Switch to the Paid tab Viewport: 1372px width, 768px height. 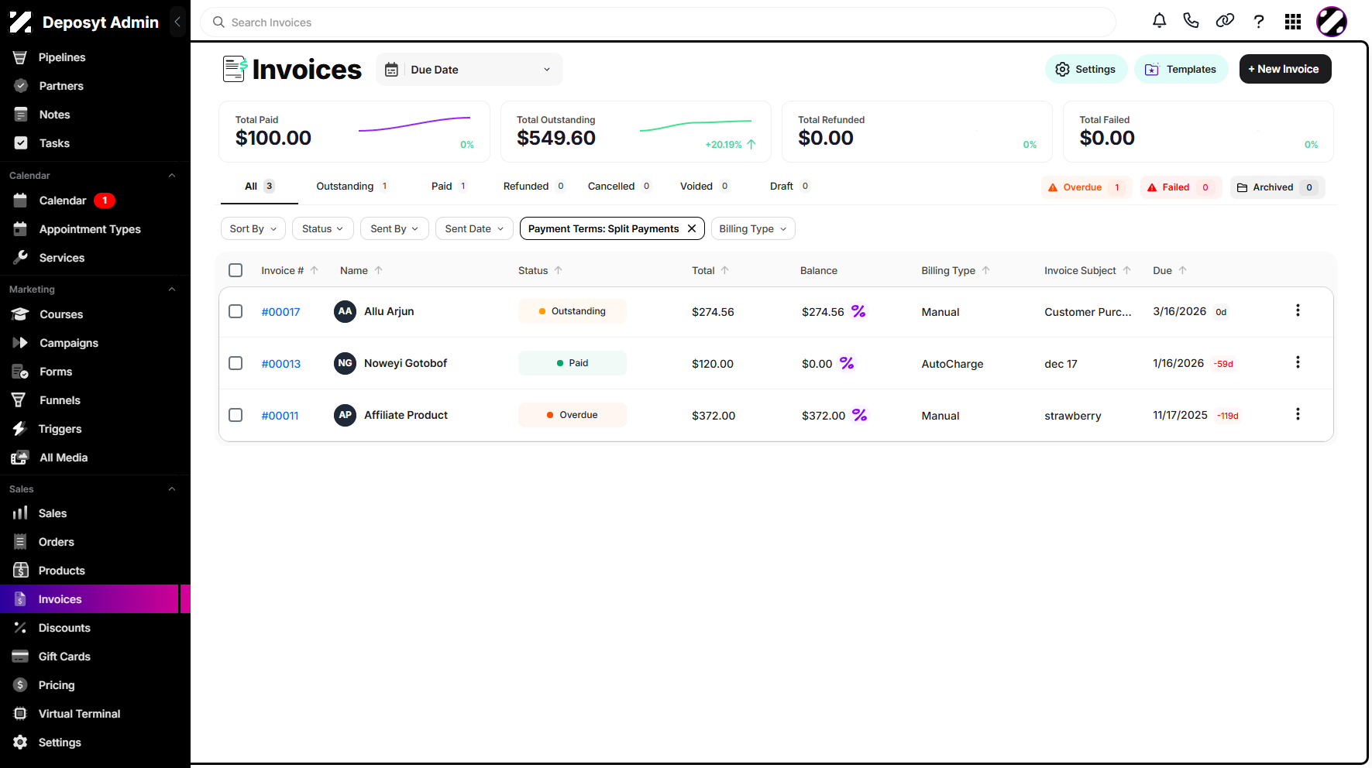[449, 186]
